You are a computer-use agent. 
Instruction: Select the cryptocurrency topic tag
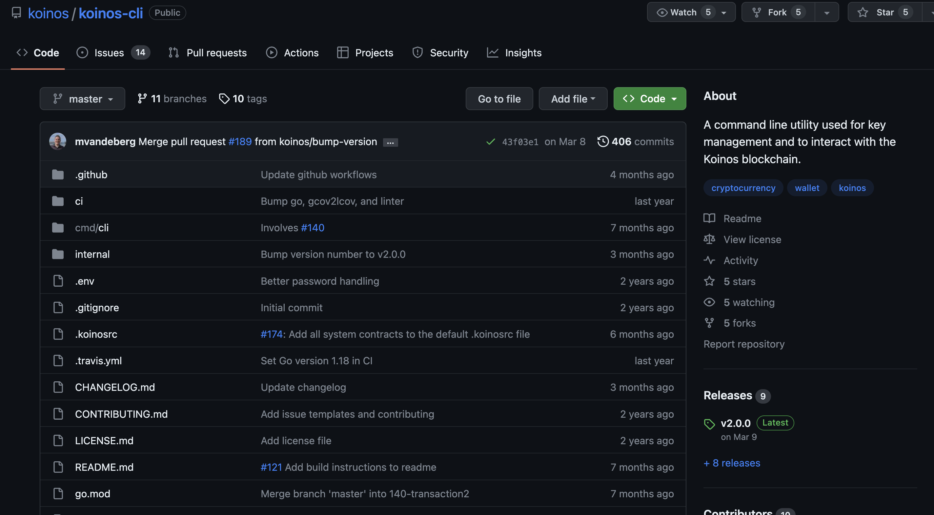(743, 188)
